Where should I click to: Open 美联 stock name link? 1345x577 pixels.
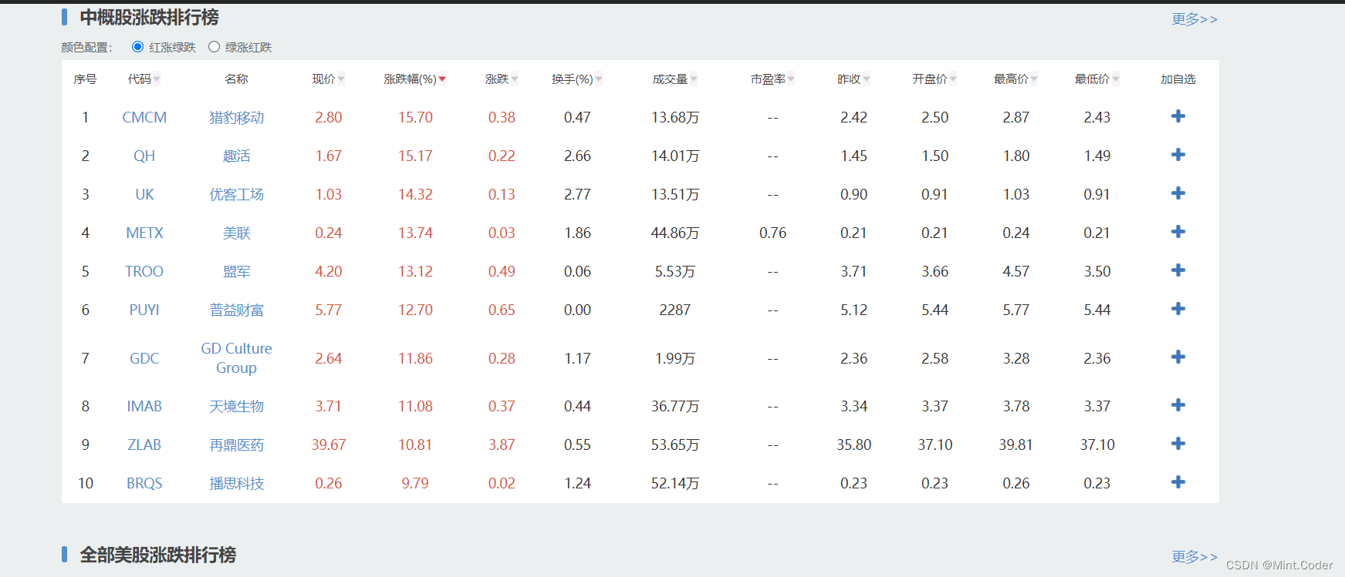[236, 233]
